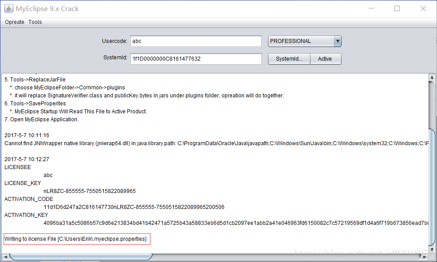This screenshot has width=437, height=262.
Task: Click the 'Writing to license File' line
Action: (x=75, y=239)
